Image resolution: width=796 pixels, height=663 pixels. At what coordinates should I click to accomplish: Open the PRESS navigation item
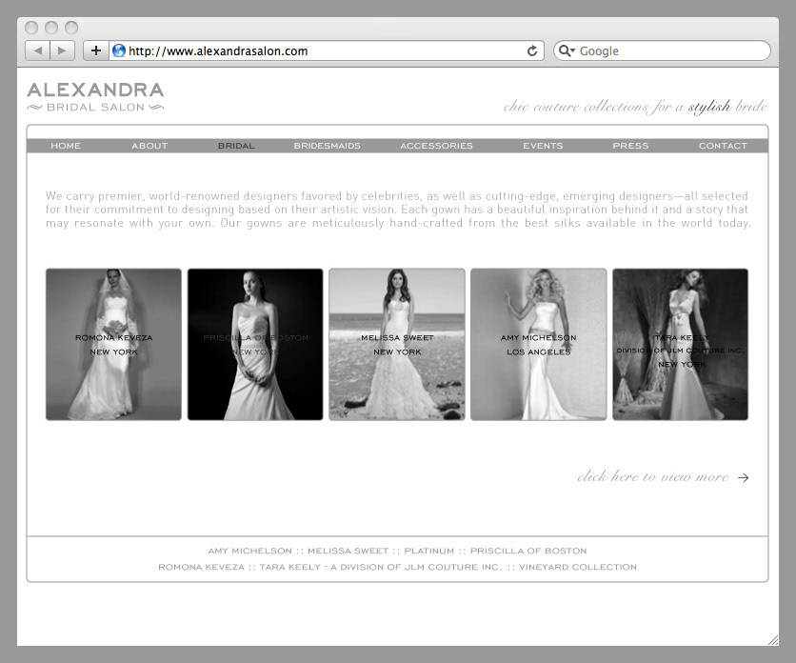(x=630, y=146)
